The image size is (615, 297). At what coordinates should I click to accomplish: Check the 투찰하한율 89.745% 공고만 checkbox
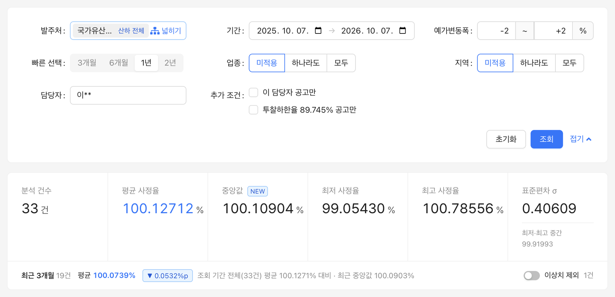253,110
